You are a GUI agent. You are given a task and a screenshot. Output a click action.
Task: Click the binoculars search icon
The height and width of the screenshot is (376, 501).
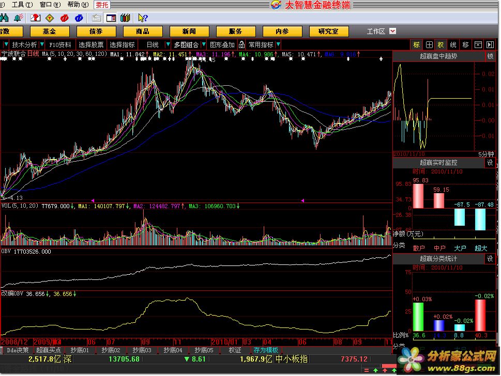tap(4, 18)
